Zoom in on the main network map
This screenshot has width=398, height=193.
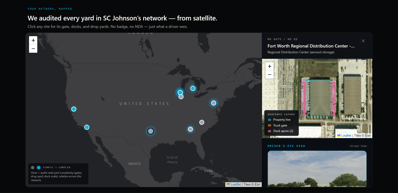pos(33,40)
